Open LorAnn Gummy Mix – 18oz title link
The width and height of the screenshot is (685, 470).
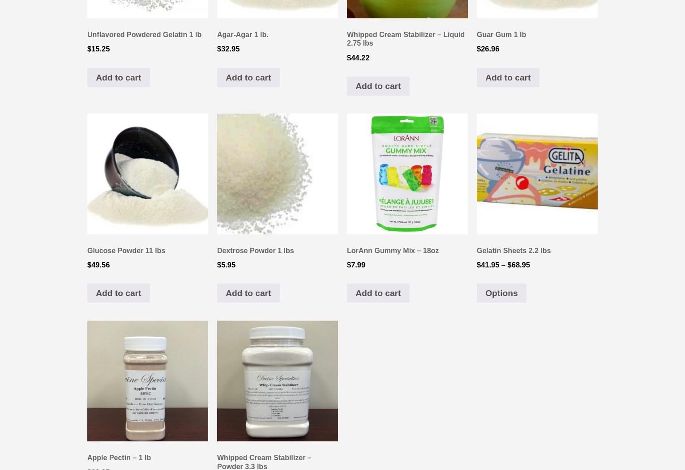tap(393, 250)
